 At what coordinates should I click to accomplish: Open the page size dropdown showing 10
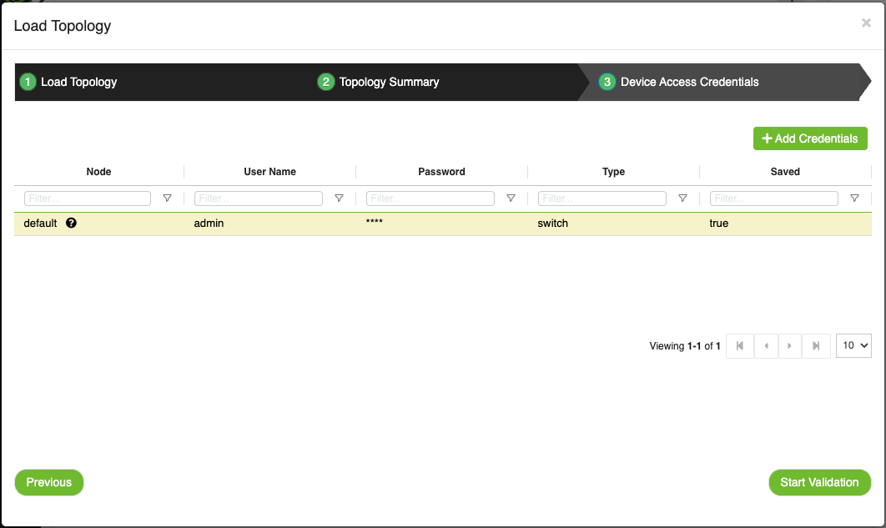click(x=853, y=345)
